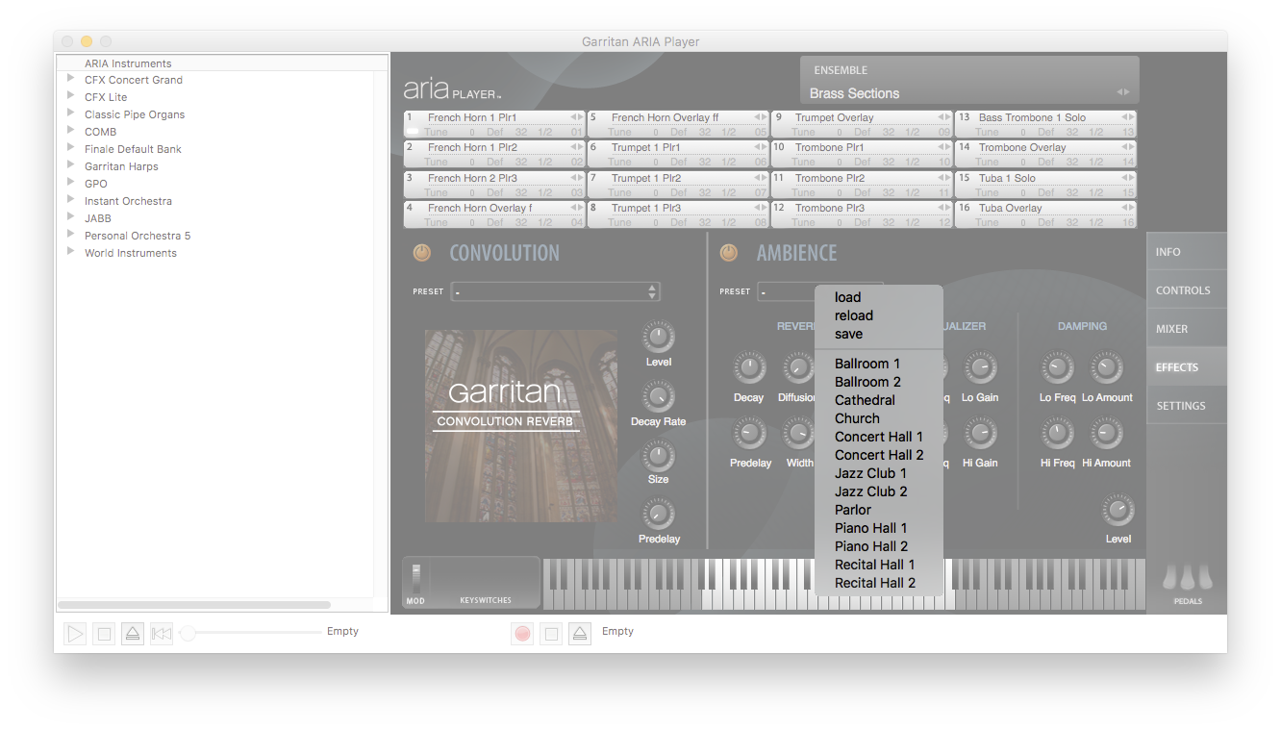The width and height of the screenshot is (1281, 730).
Task: Click the Damping Hi Freq knob
Action: (x=1057, y=434)
